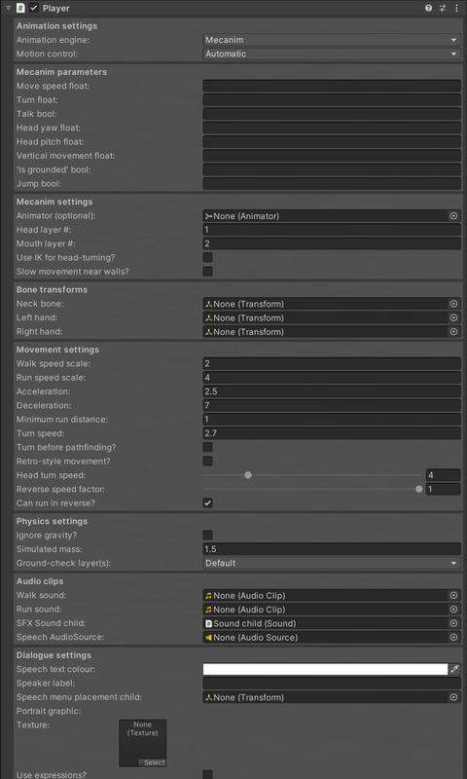
Task: Enable Use IK for head-turning
Action: (x=208, y=257)
